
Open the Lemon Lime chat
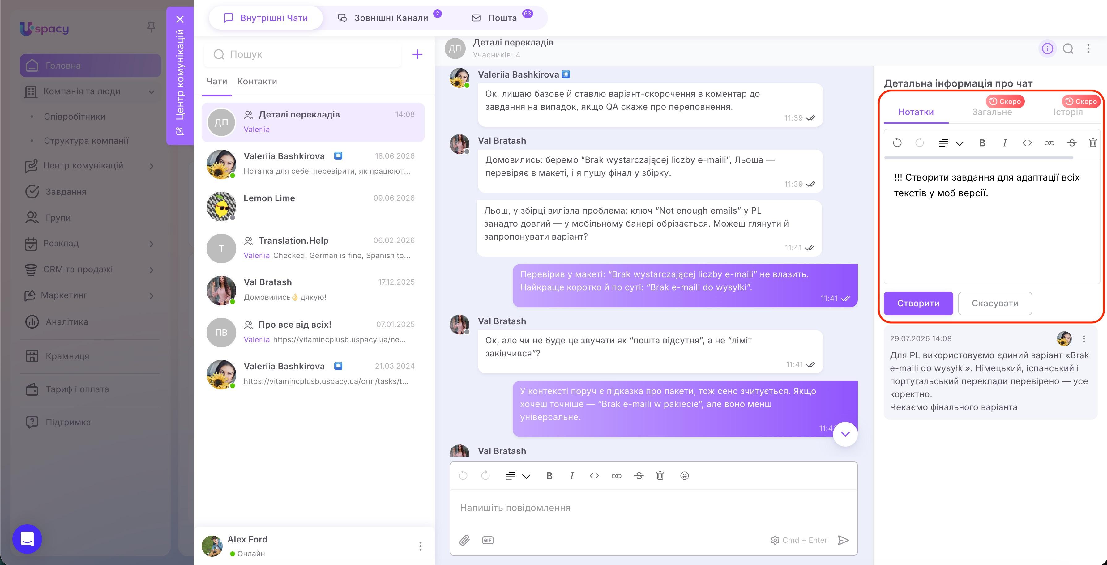click(313, 207)
